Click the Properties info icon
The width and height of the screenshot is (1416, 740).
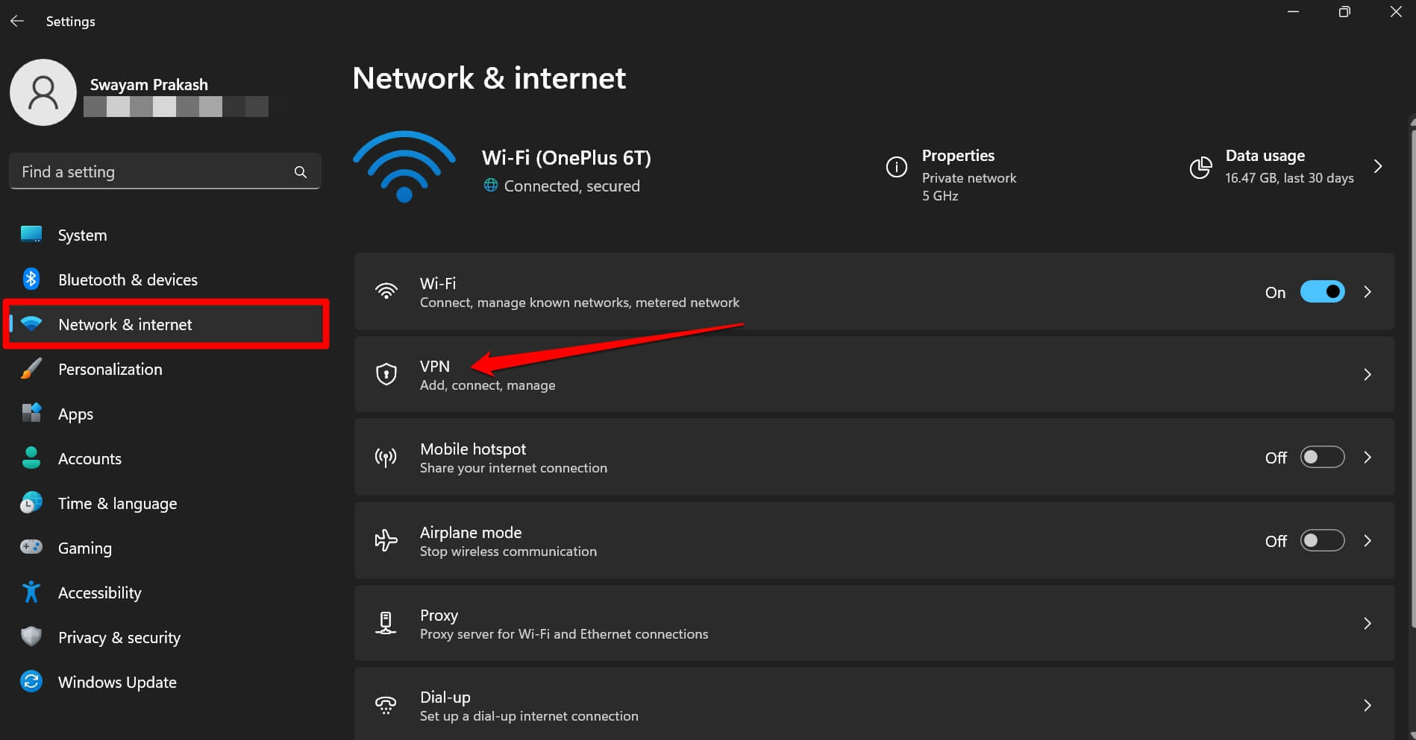coord(896,167)
